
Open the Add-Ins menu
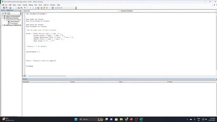point(46,5)
